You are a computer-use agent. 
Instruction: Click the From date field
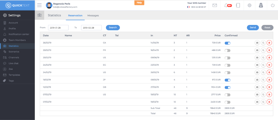click(x=58, y=28)
